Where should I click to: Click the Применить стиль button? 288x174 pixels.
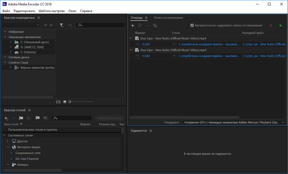point(109,118)
